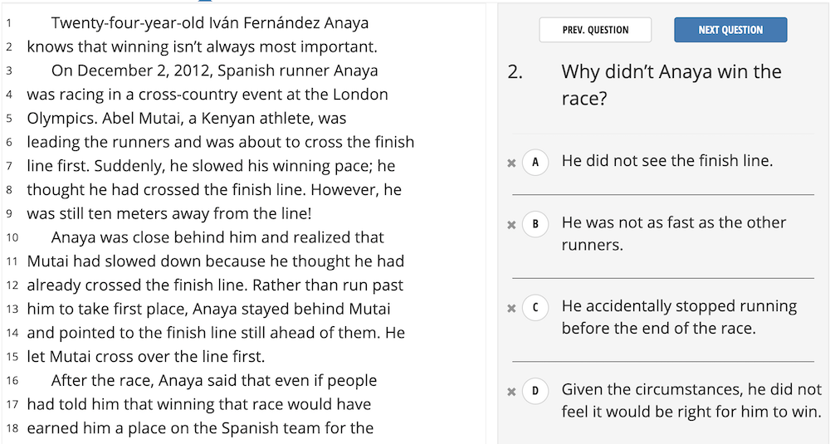Pick answer bubble C
830x444 pixels.
tap(535, 308)
